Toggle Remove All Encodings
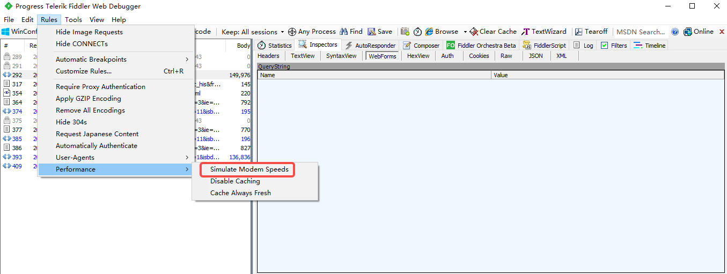Screen dimensions: 727x274 click(x=115, y=110)
